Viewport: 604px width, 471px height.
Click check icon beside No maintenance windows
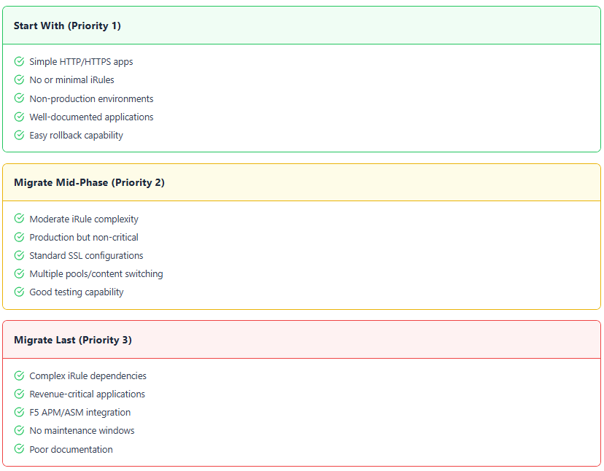19,430
